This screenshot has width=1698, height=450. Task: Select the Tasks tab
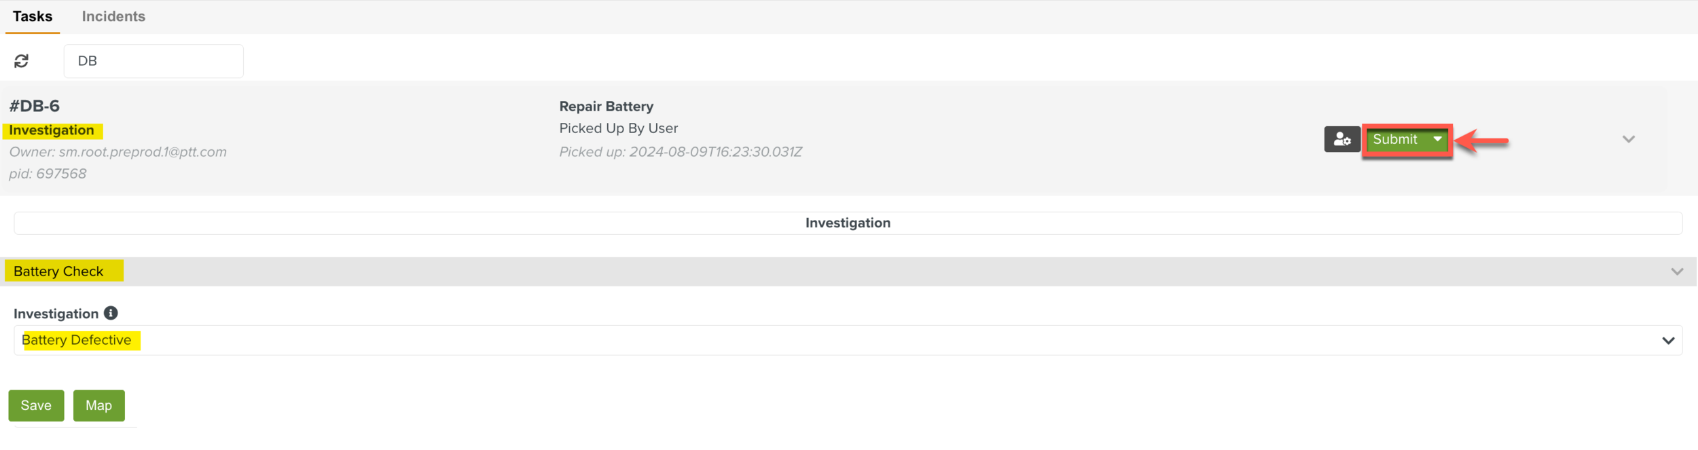point(31,16)
